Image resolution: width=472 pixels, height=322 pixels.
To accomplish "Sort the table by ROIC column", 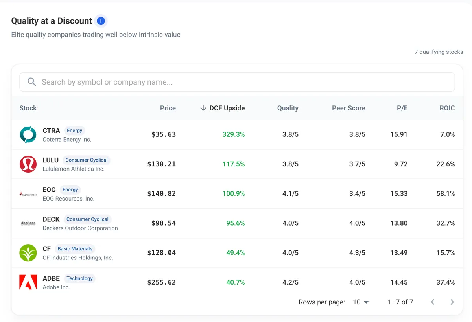I will [x=447, y=108].
